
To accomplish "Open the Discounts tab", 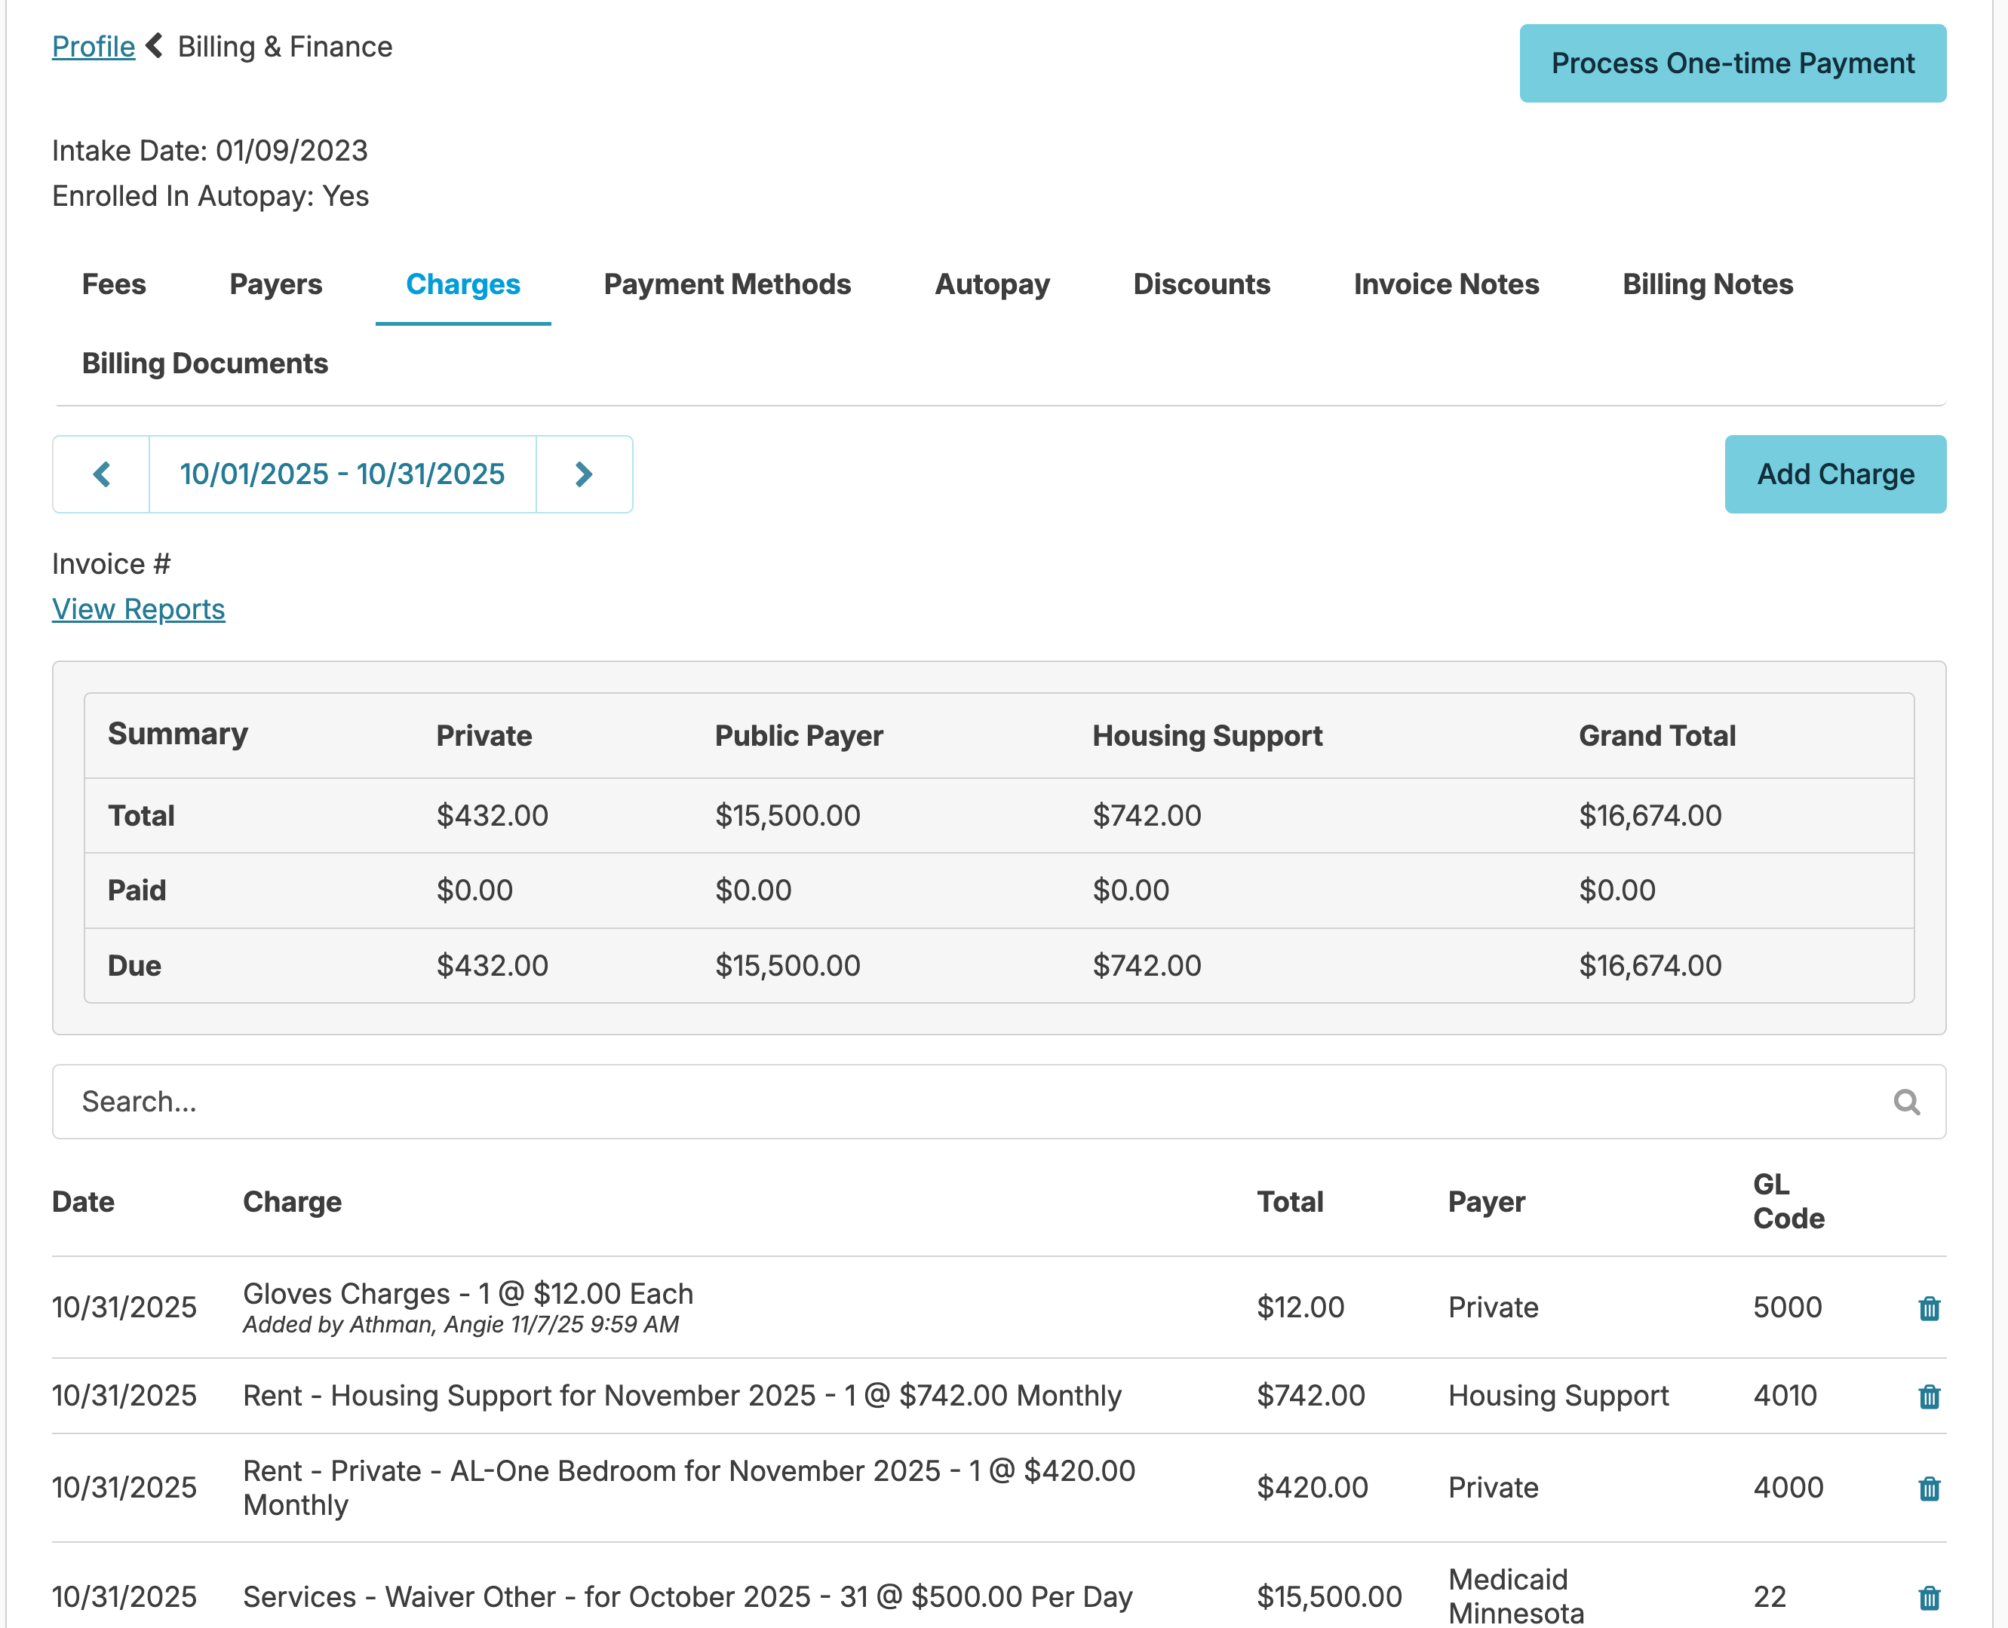I will tap(1202, 284).
